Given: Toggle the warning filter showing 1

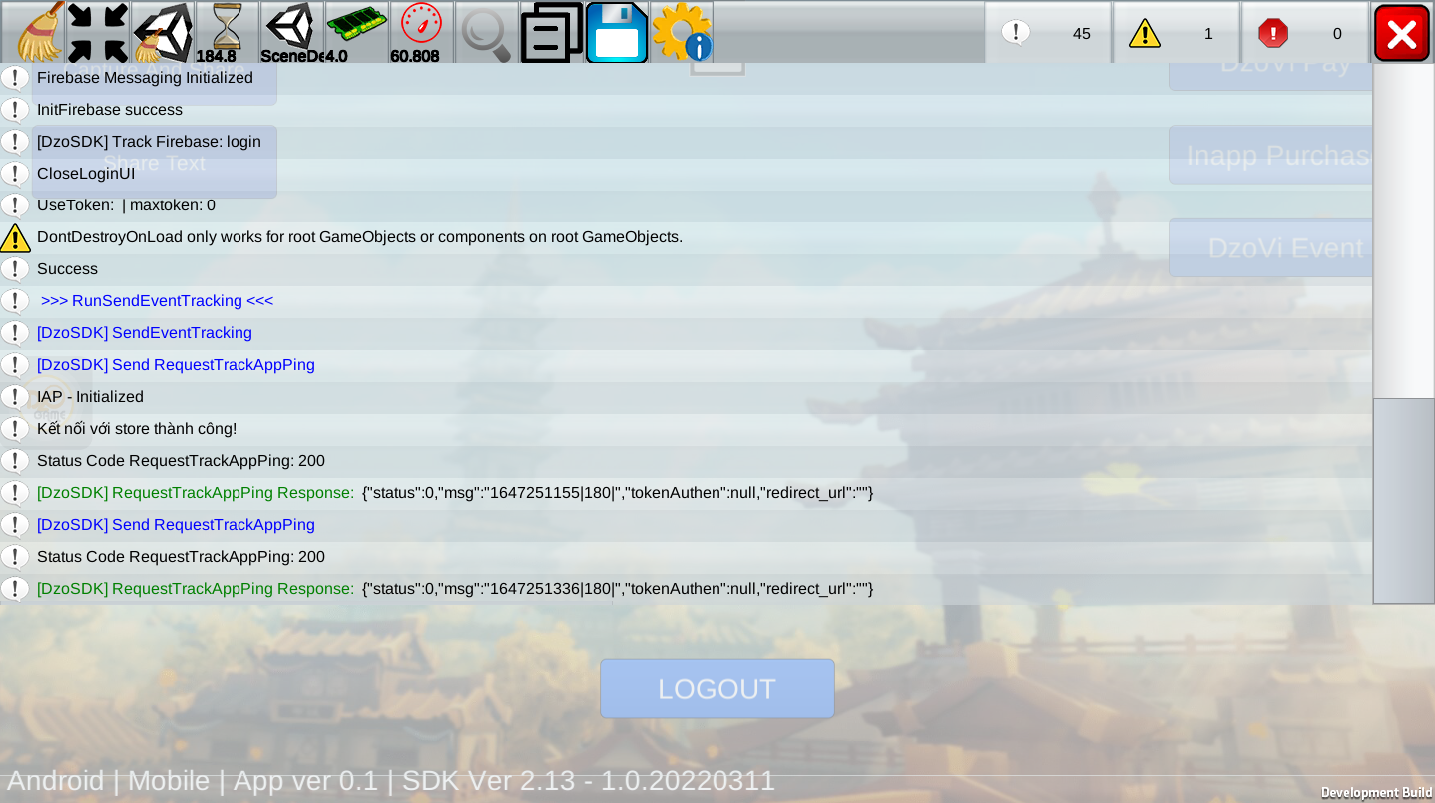Looking at the screenshot, I should (x=1177, y=33).
